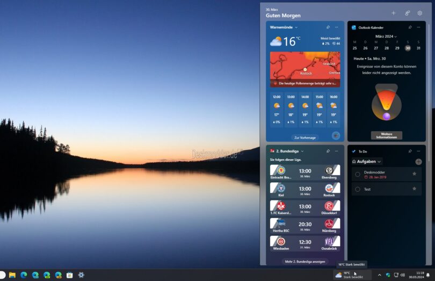
Task: Open the Outlook-Kalender widget more options
Action: pyautogui.click(x=418, y=27)
